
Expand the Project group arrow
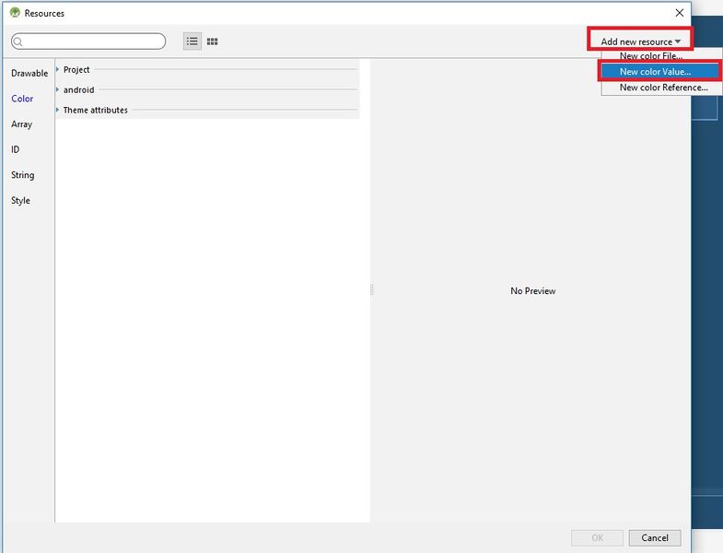(x=58, y=69)
